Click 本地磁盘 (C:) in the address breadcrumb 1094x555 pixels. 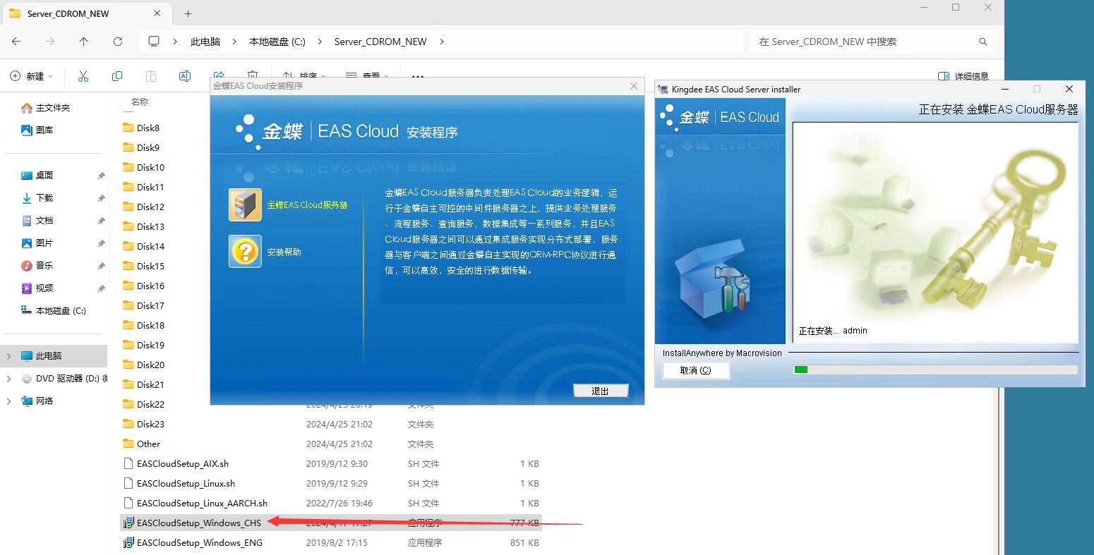pos(277,42)
